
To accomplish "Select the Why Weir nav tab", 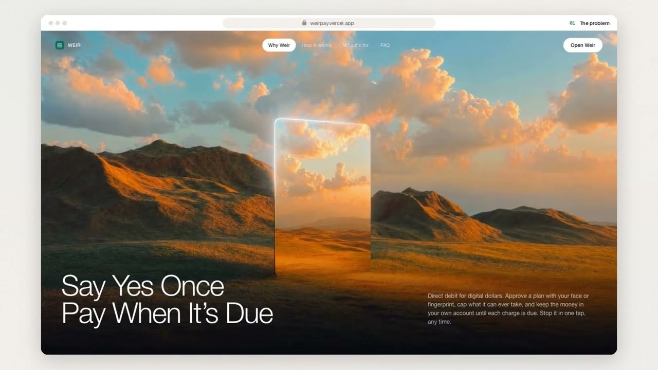I will pos(279,45).
